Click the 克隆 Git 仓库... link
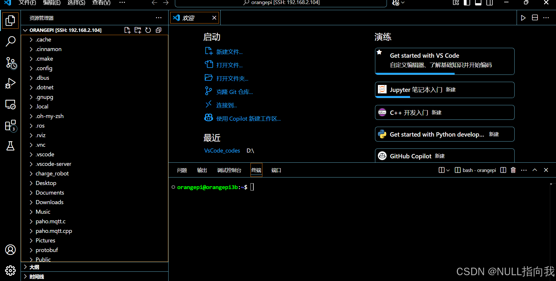556x281 pixels. click(x=235, y=92)
